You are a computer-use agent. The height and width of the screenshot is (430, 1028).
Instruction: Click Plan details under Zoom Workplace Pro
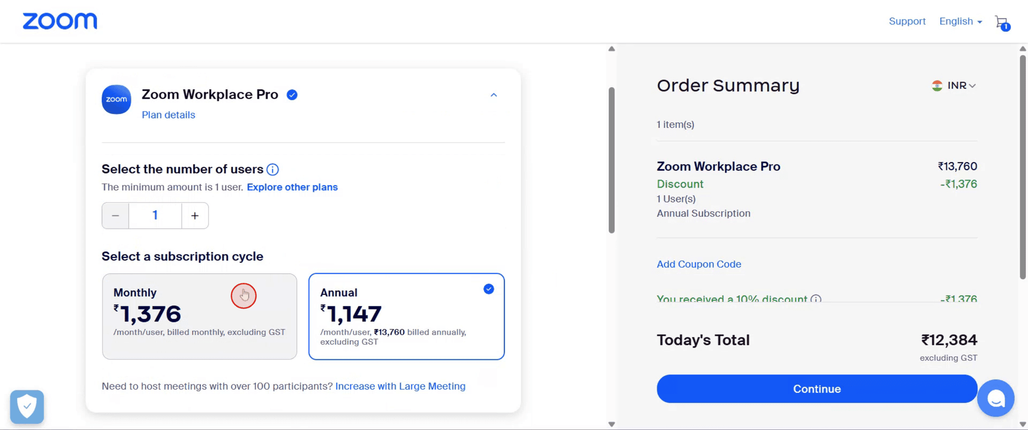(x=168, y=115)
